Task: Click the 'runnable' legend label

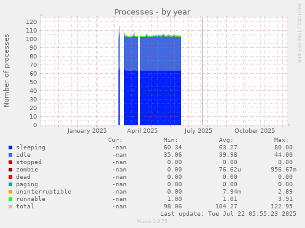Action: 31,199
